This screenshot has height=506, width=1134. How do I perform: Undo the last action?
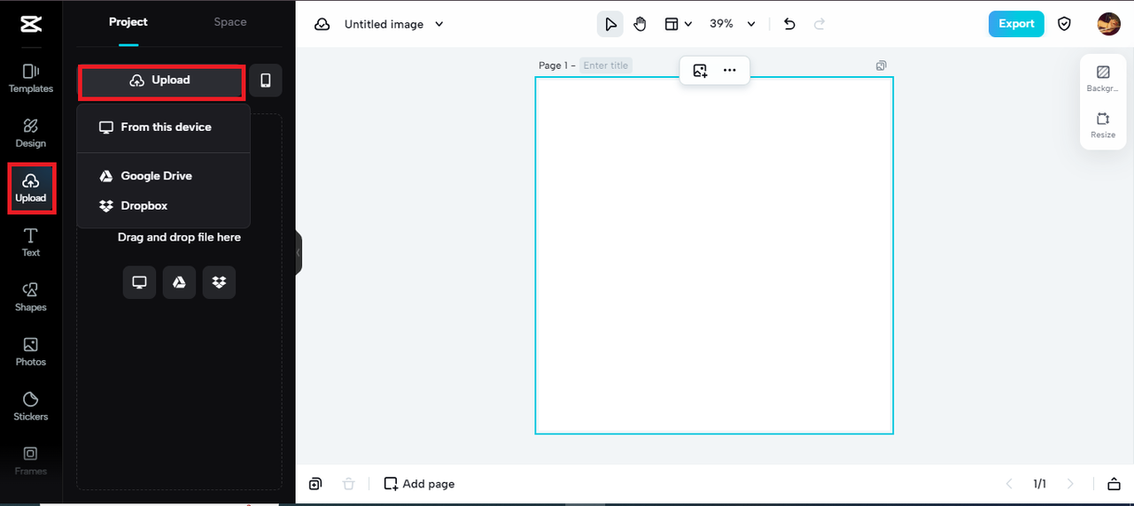789,25
